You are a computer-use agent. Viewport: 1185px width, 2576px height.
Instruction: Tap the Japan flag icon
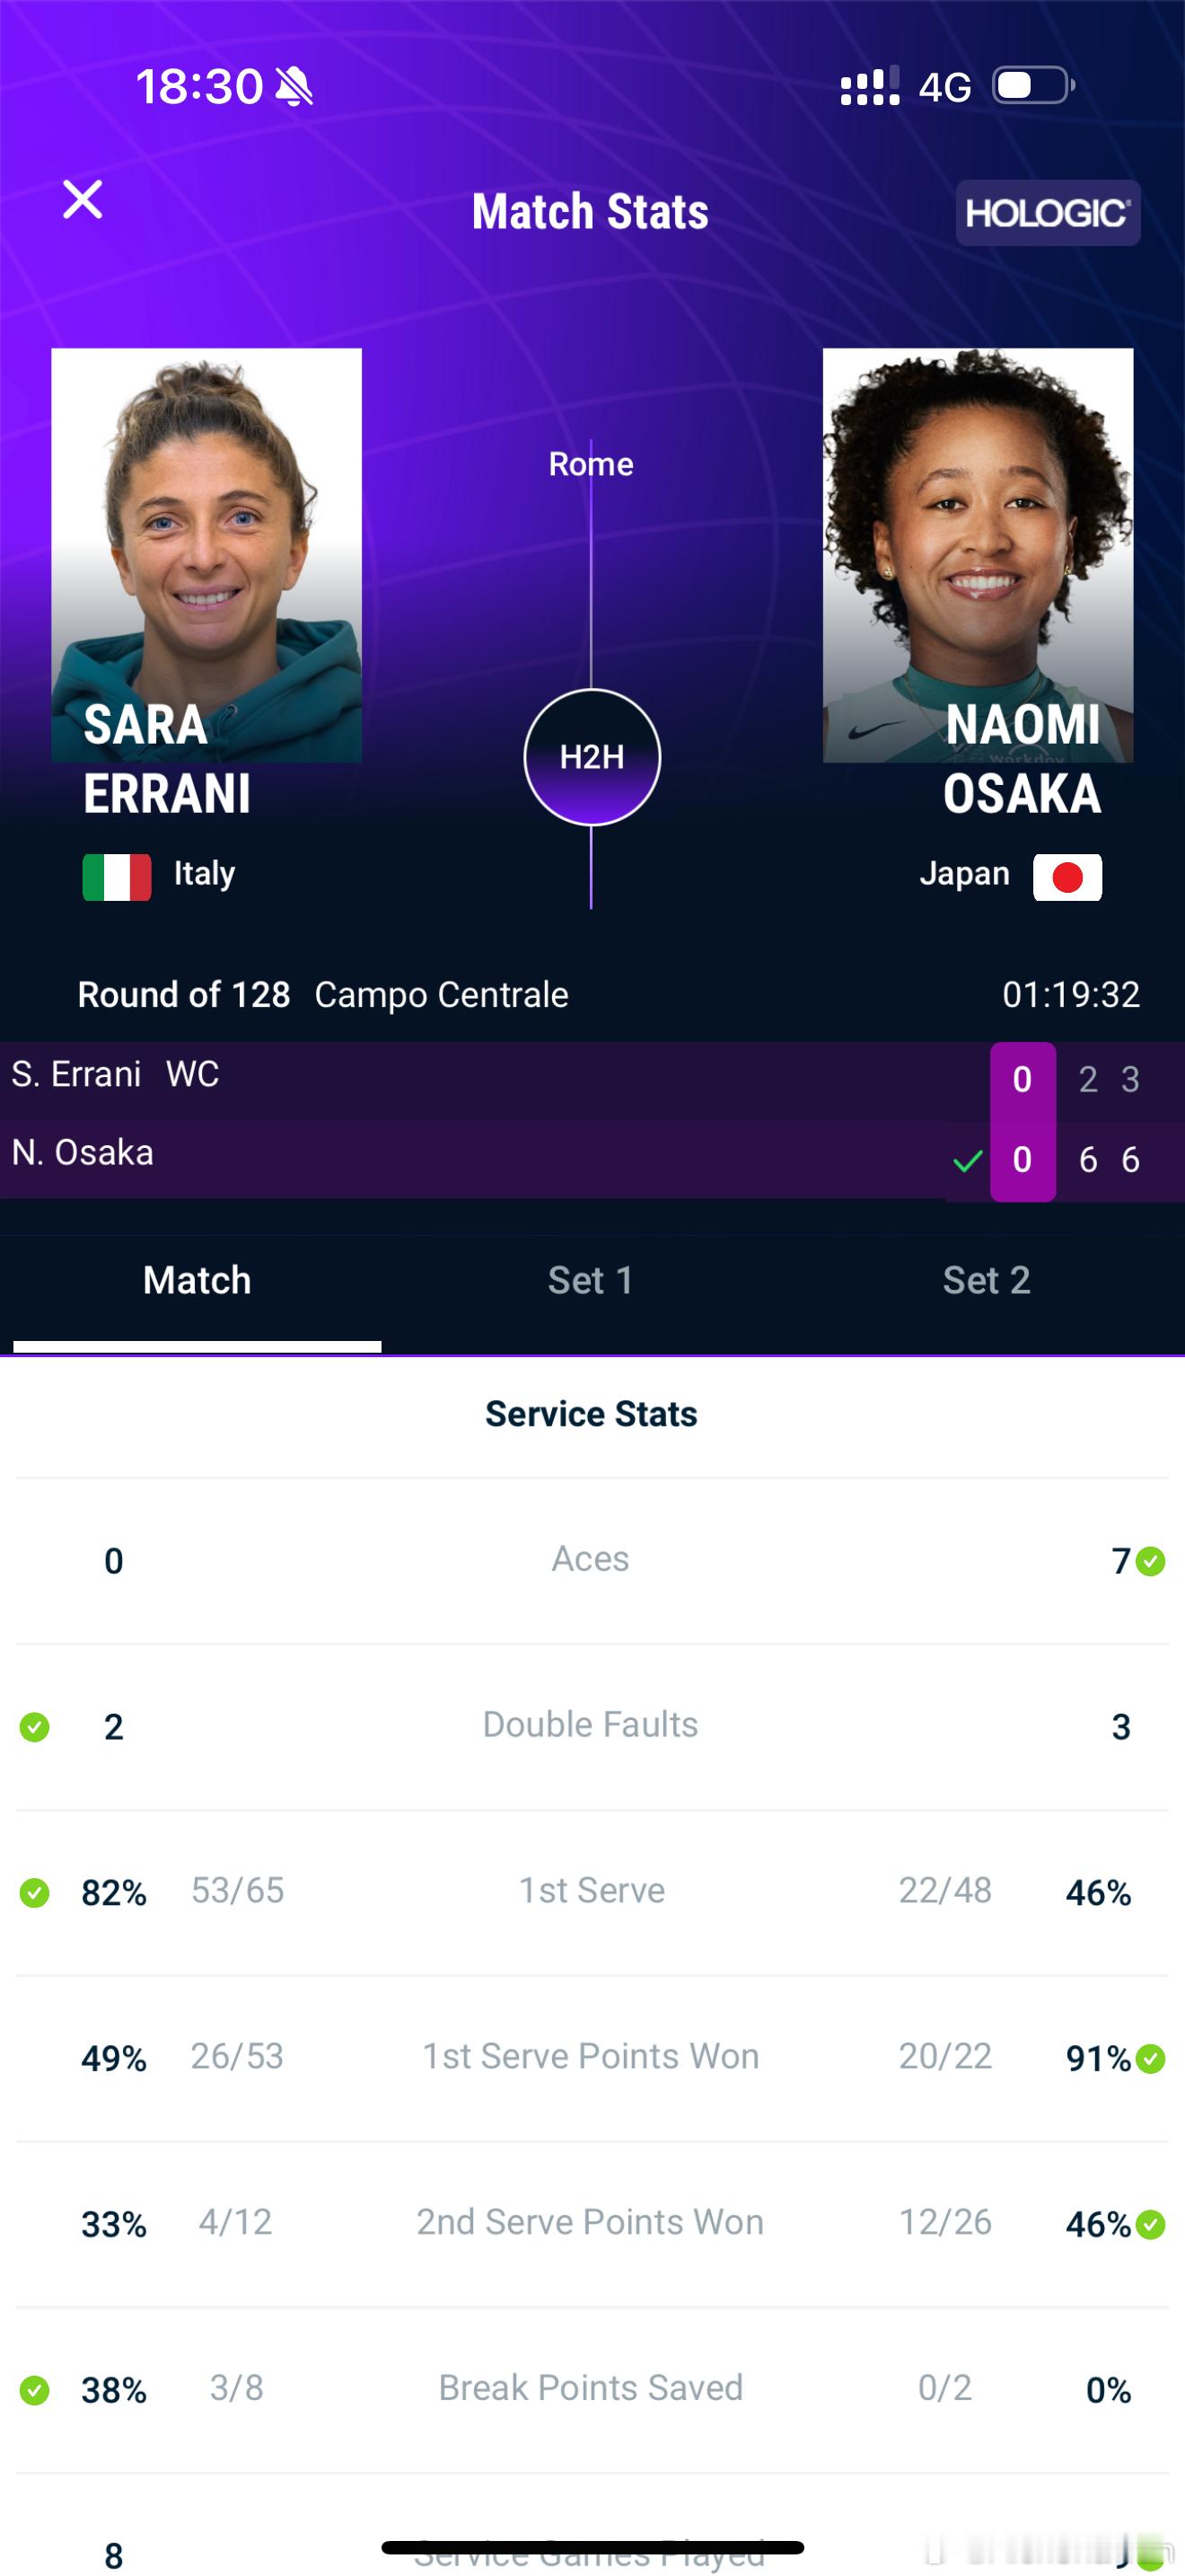coord(1067,877)
